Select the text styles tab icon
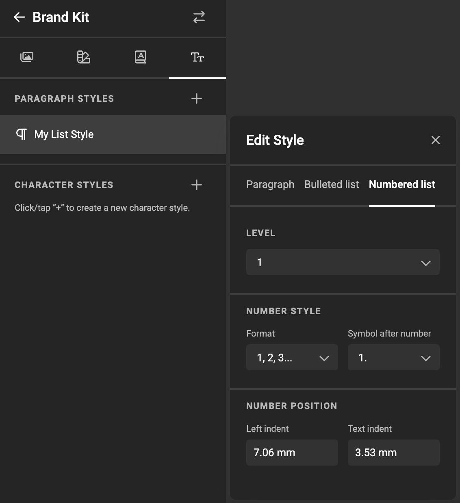Image resolution: width=460 pixels, height=503 pixels. point(197,57)
